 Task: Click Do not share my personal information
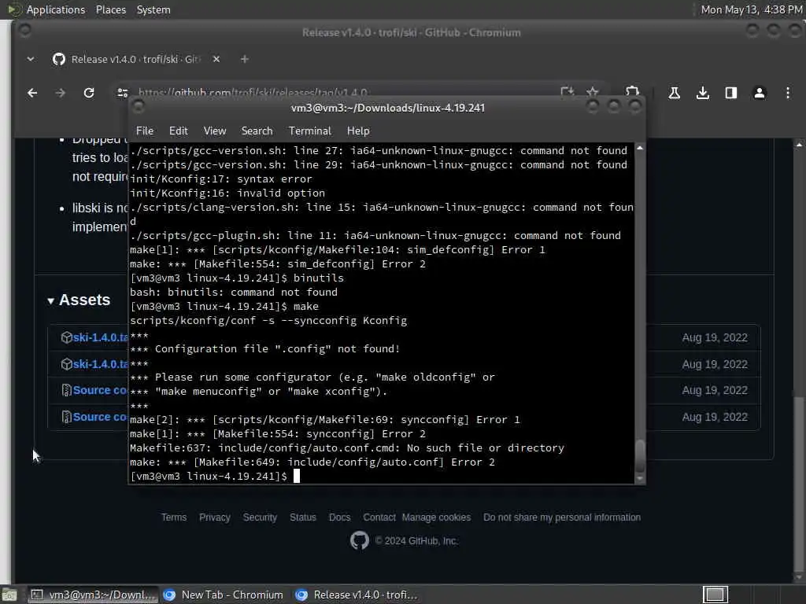coord(562,517)
